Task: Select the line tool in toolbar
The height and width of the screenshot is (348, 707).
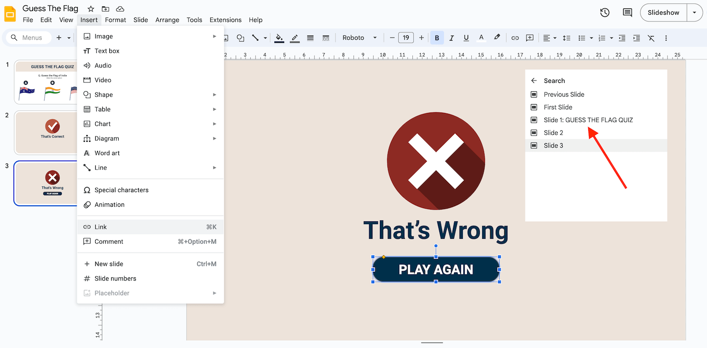Action: click(255, 38)
